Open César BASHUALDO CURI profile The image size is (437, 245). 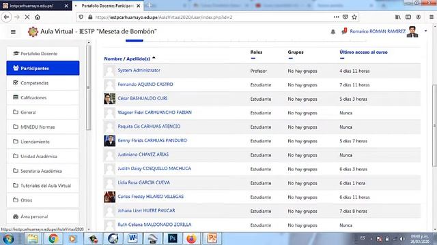pyautogui.click(x=143, y=99)
